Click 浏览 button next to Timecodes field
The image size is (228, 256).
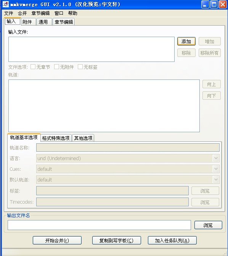(205, 202)
